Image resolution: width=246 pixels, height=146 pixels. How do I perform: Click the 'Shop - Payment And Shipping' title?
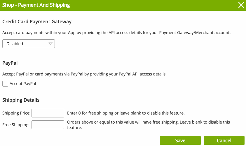(36, 5)
